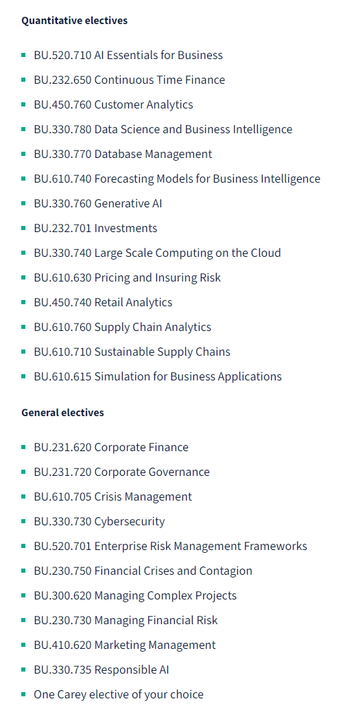The height and width of the screenshot is (721, 345).
Task: Click BU.330.760 Generative AI course
Action: pyautogui.click(x=98, y=203)
